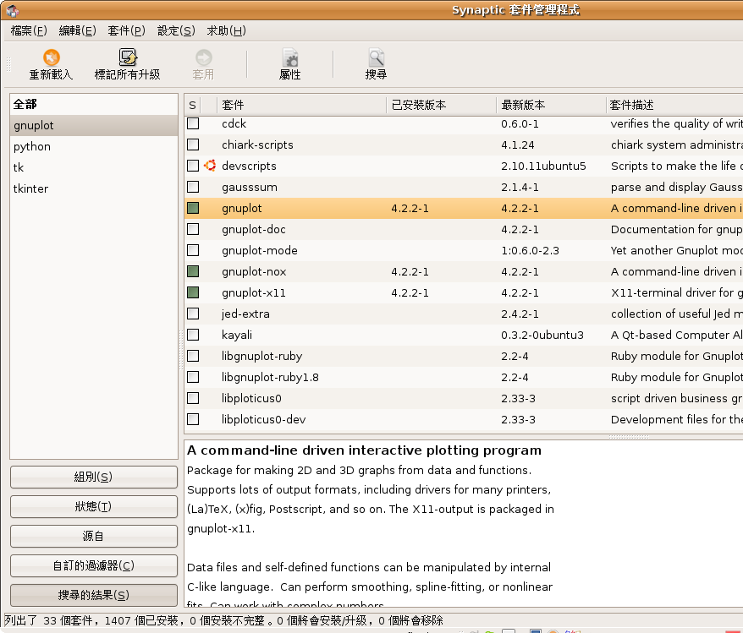Open the File (檔案) menu
This screenshot has width=743, height=633.
click(x=29, y=30)
